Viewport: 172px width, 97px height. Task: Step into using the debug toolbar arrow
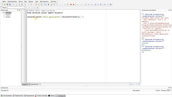57,5
